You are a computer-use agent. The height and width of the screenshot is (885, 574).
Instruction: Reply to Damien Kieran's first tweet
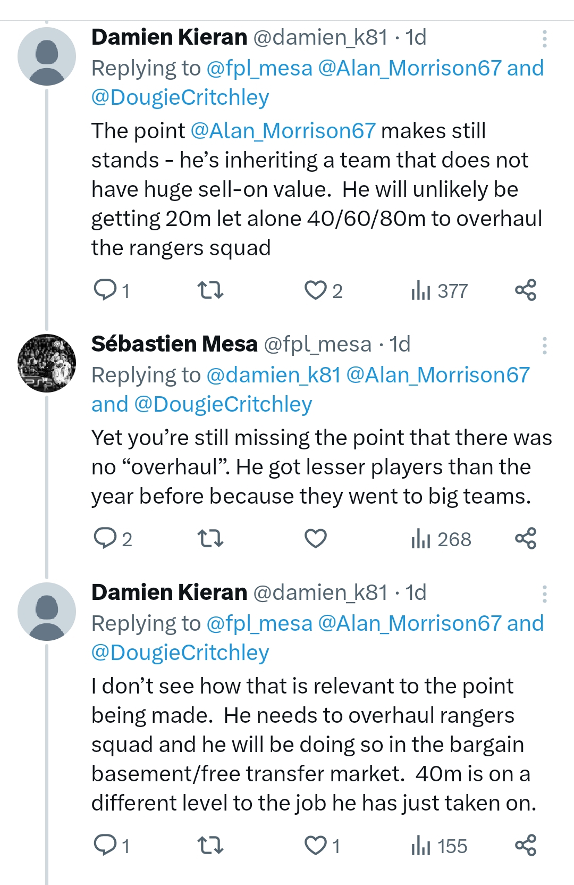[x=105, y=290]
